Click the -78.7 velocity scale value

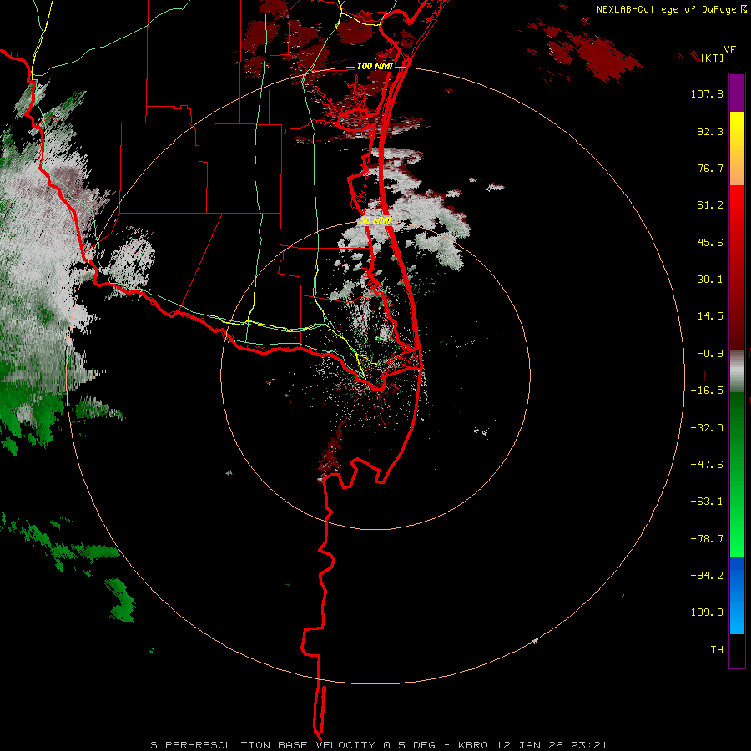707,539
